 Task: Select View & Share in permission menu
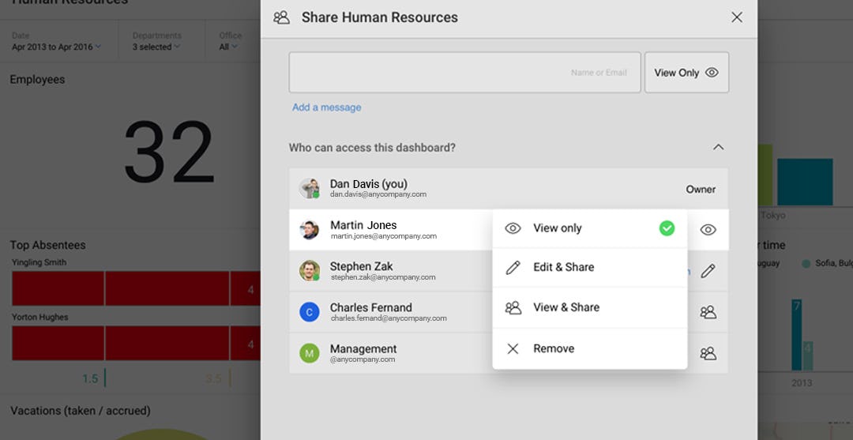(x=590, y=308)
